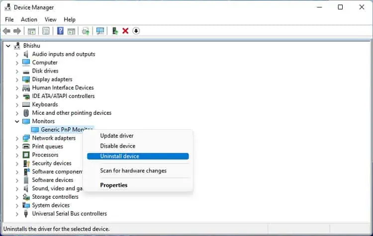
Task: Click the Show/Hide Console Tree toolbar icon
Action: 31,31
